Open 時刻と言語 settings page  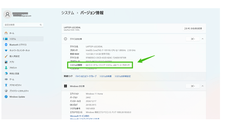(23, 73)
